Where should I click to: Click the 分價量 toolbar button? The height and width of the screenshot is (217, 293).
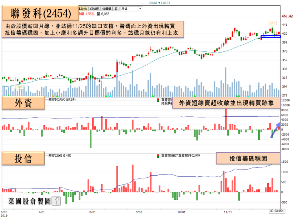[106, 9]
